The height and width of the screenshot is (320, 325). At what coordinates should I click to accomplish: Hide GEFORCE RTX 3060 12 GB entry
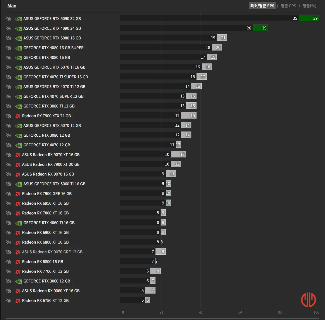(x=9, y=281)
